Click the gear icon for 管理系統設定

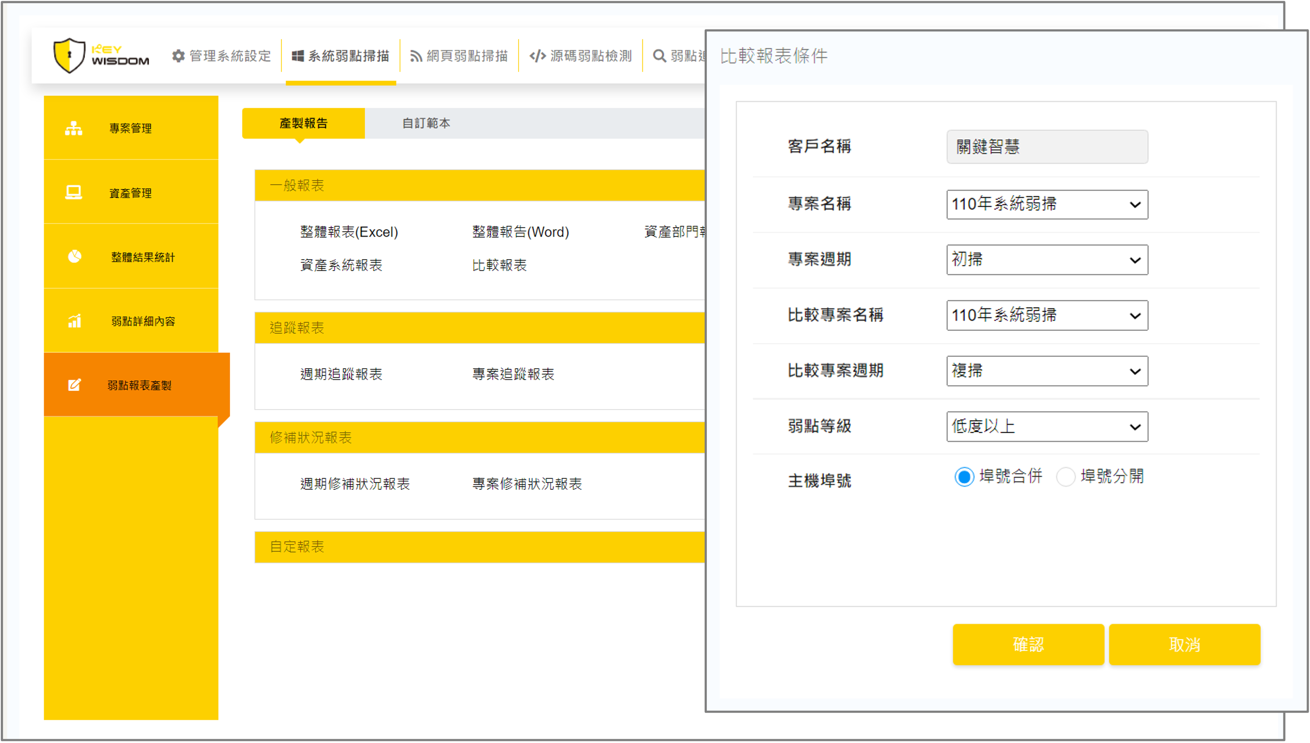(x=178, y=56)
